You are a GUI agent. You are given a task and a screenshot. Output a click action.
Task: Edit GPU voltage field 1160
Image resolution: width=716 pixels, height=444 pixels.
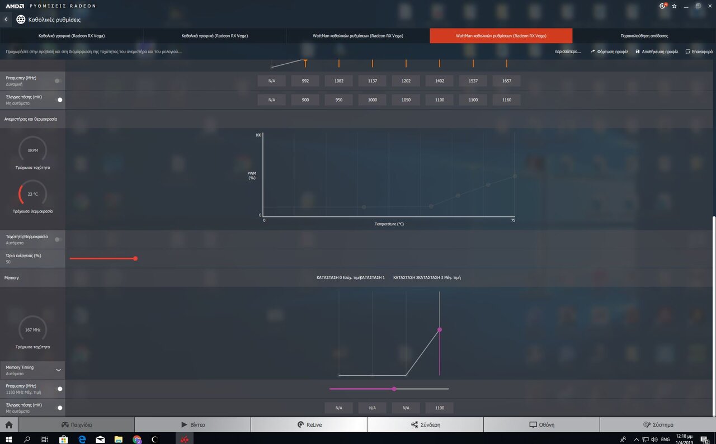[506, 100]
